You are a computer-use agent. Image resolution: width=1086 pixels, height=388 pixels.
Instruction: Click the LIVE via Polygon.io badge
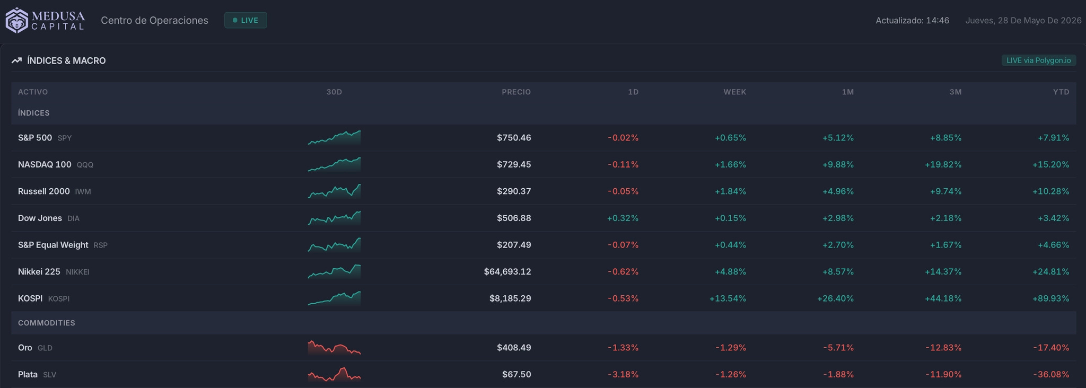pos(1038,60)
